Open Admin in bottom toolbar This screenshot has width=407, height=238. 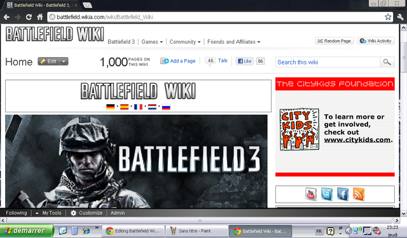coord(118,213)
